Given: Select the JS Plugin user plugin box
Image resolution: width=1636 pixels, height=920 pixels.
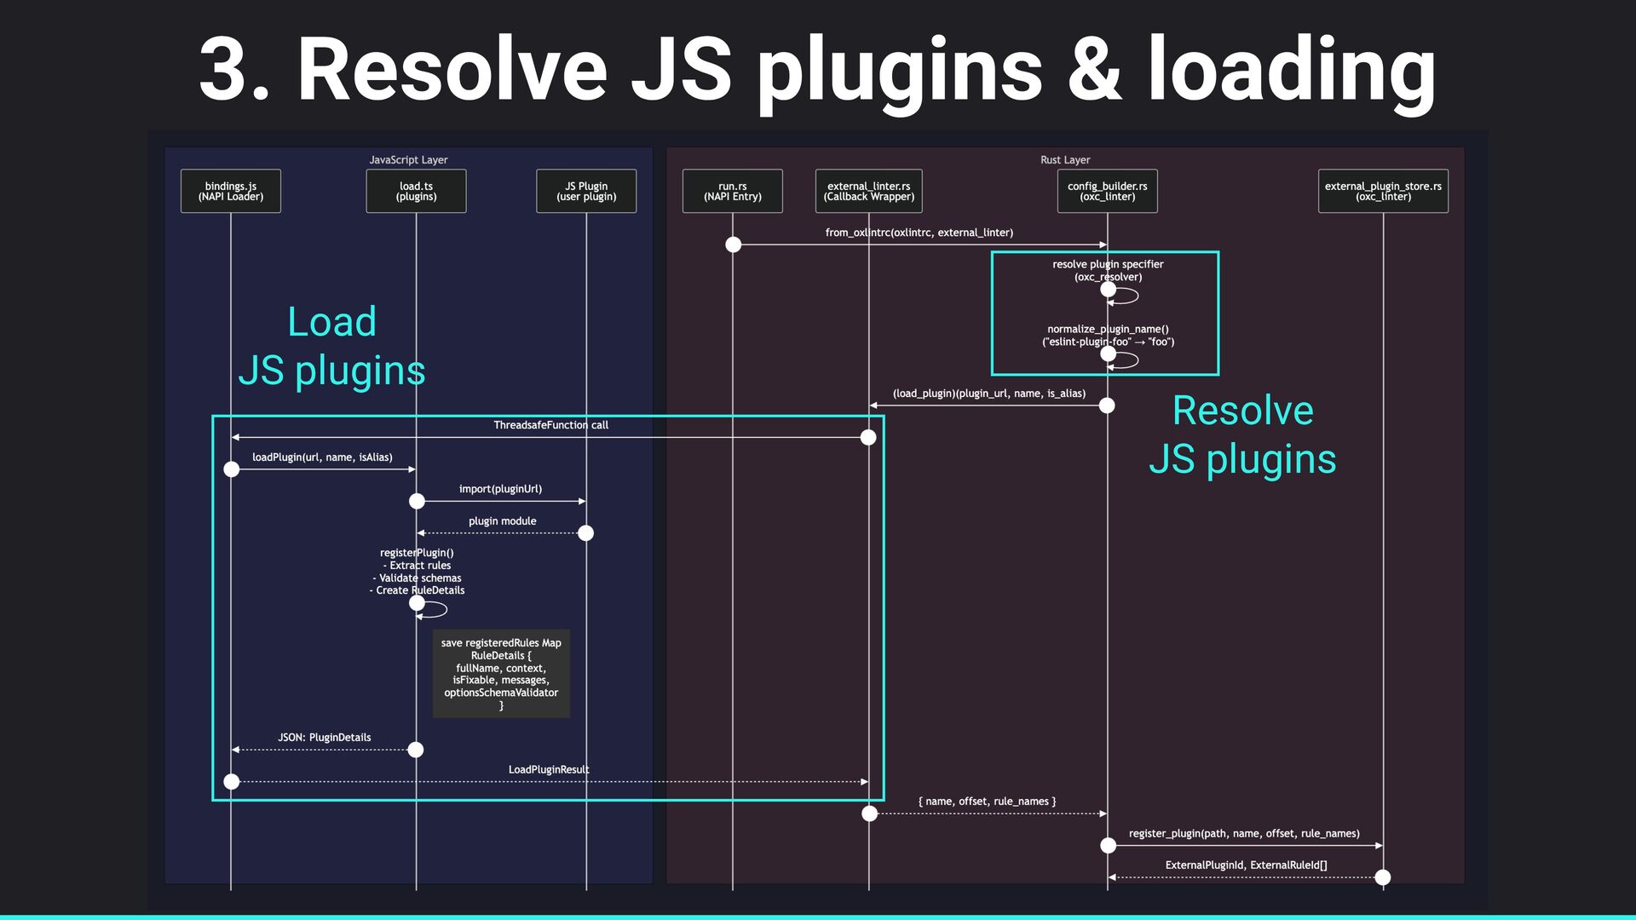Looking at the screenshot, I should click(586, 191).
